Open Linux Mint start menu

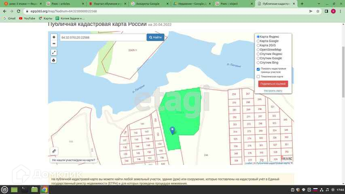[x=4, y=190]
